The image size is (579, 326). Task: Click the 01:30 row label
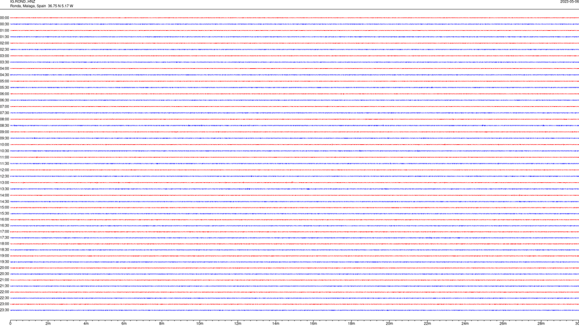tap(4, 37)
